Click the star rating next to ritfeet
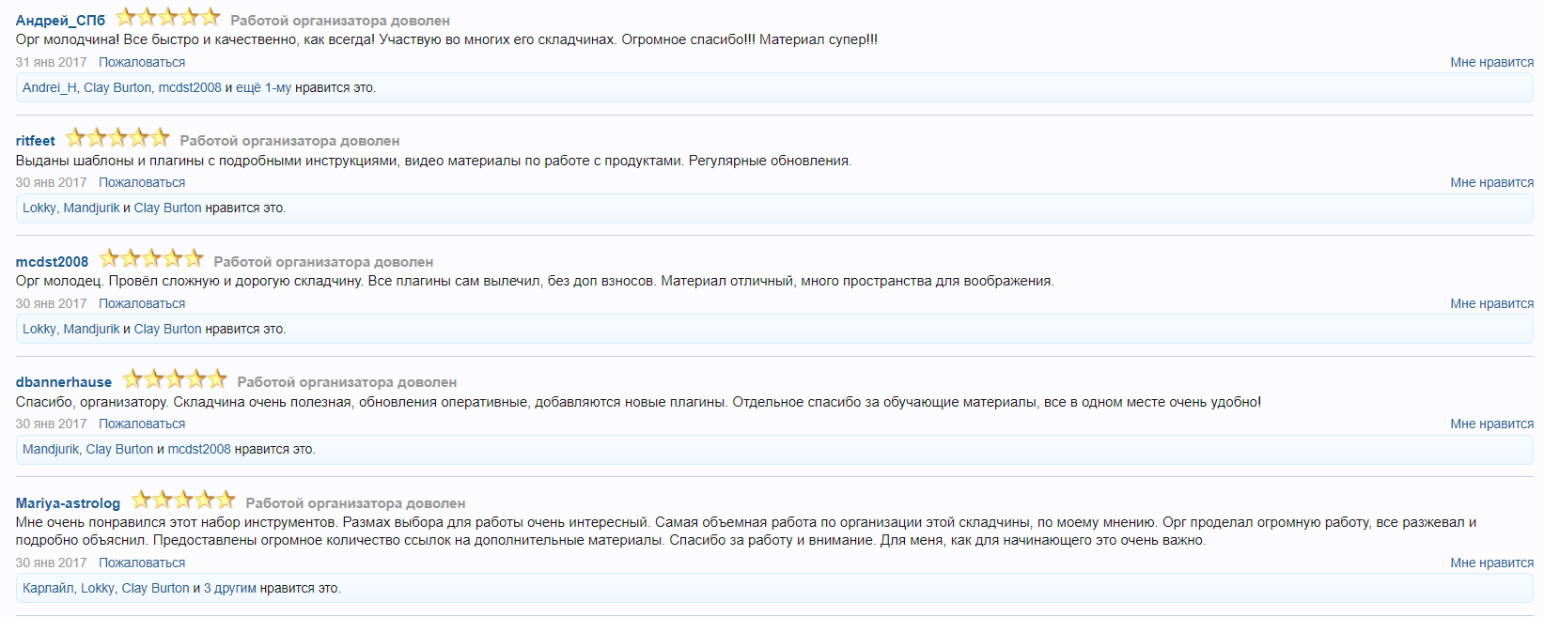Viewport: 1544px width, 617px height. click(x=117, y=138)
